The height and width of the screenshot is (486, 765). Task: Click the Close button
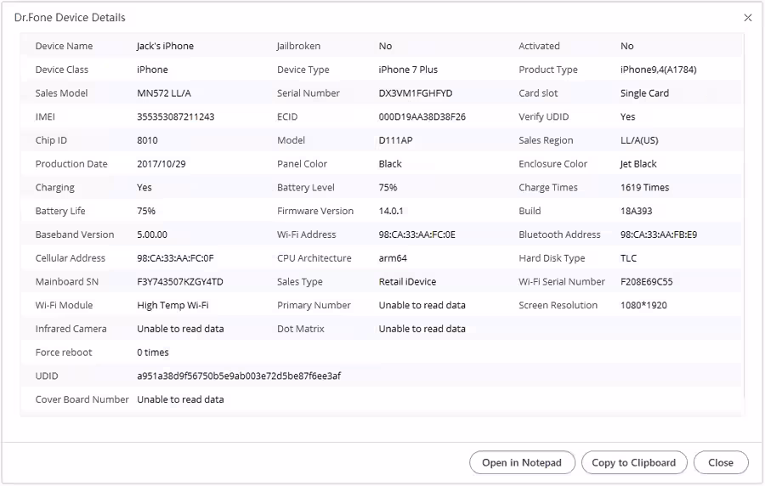(x=721, y=462)
